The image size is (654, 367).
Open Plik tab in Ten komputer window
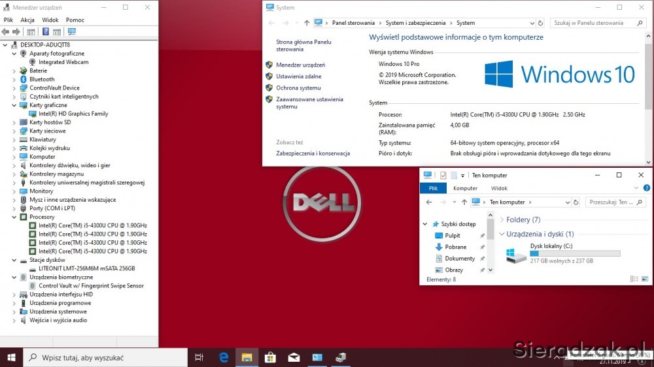point(433,188)
